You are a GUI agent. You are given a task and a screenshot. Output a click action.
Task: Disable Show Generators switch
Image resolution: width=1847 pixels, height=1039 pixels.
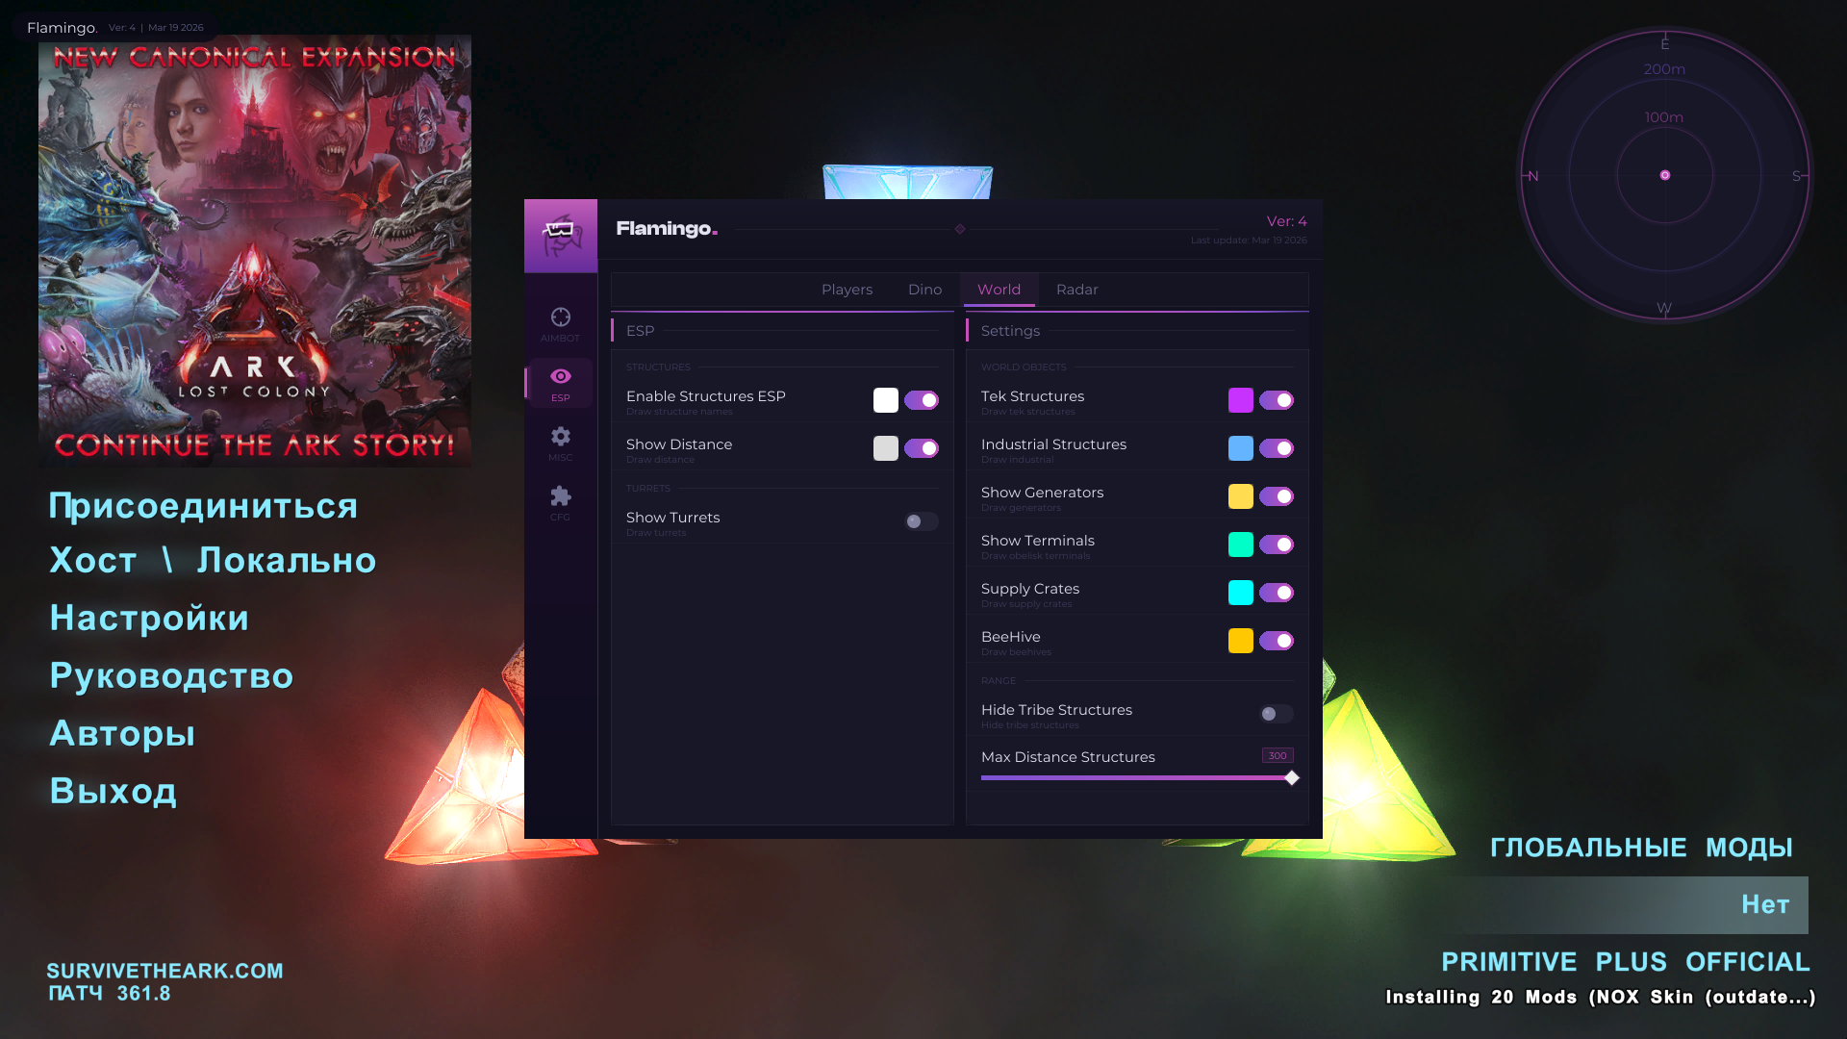click(1276, 496)
